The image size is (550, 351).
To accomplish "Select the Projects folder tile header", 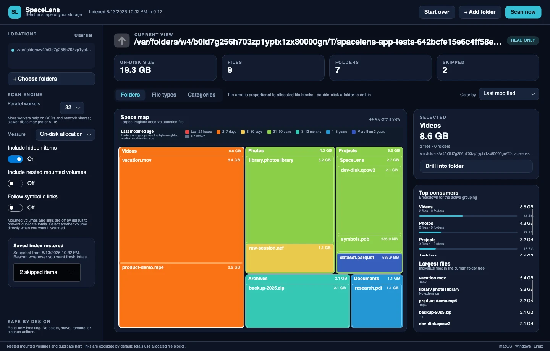I will coord(369,151).
